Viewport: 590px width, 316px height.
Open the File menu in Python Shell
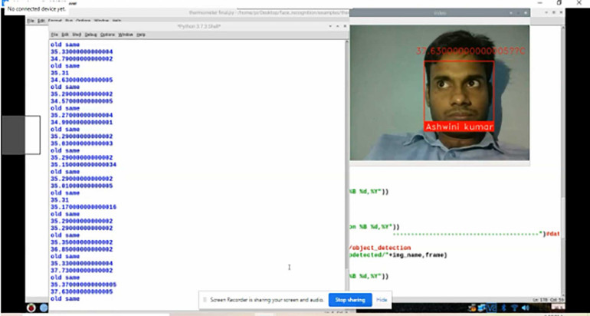54,35
